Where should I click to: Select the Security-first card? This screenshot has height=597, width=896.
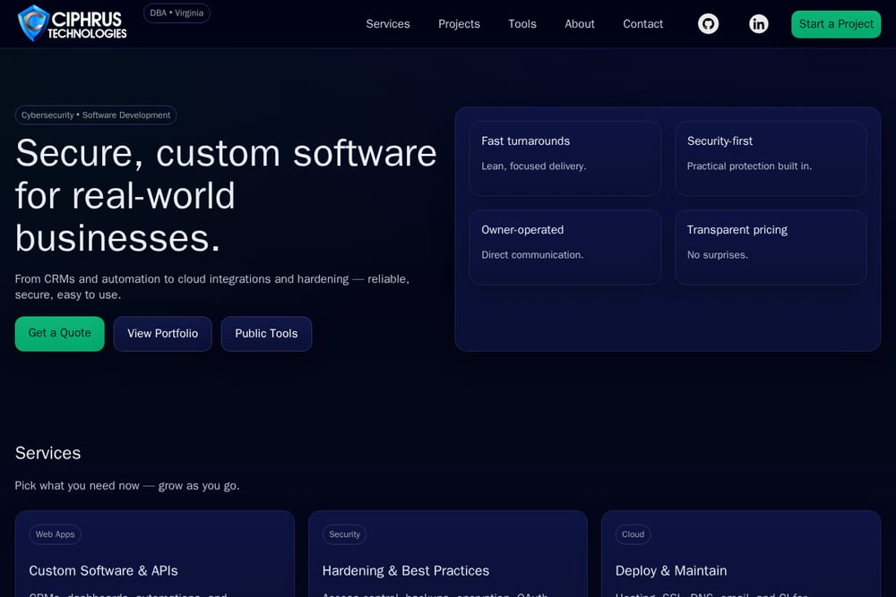(771, 158)
